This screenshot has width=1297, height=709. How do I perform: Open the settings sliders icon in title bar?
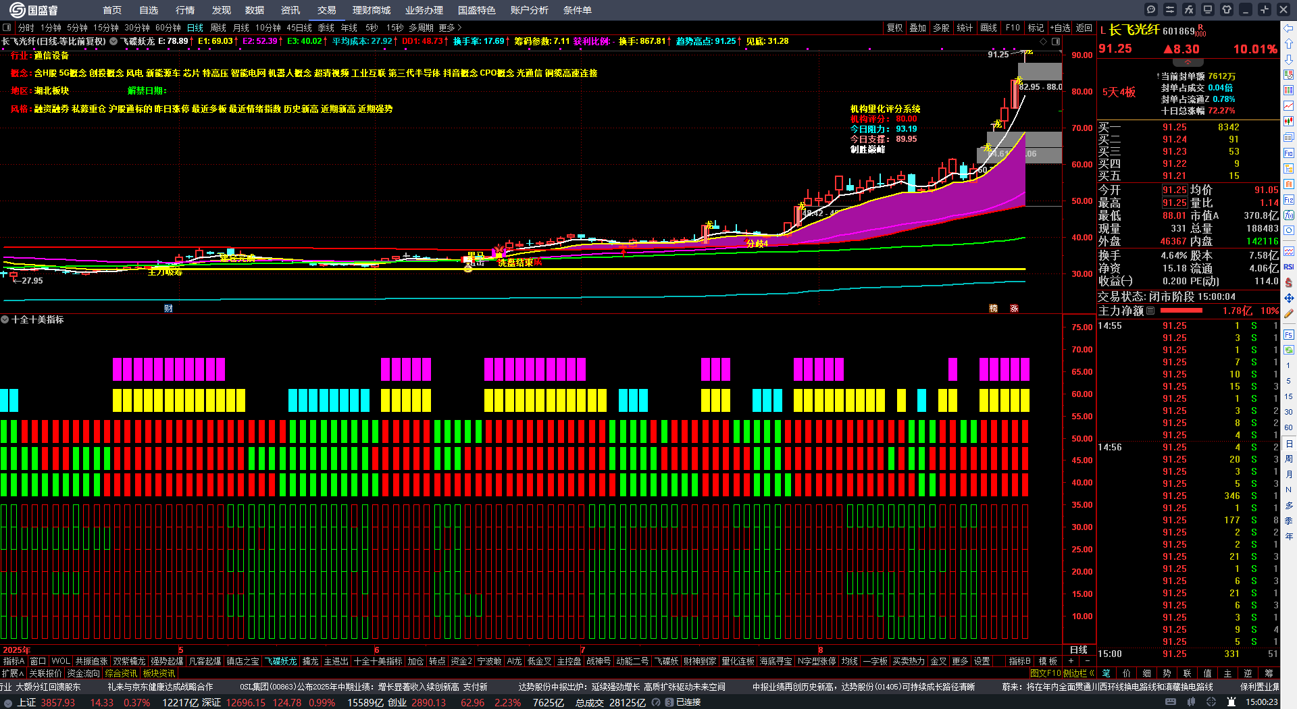tap(1170, 9)
